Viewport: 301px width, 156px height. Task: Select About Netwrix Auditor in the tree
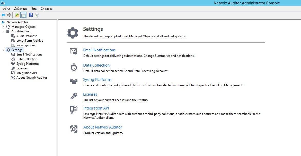tap(32, 78)
